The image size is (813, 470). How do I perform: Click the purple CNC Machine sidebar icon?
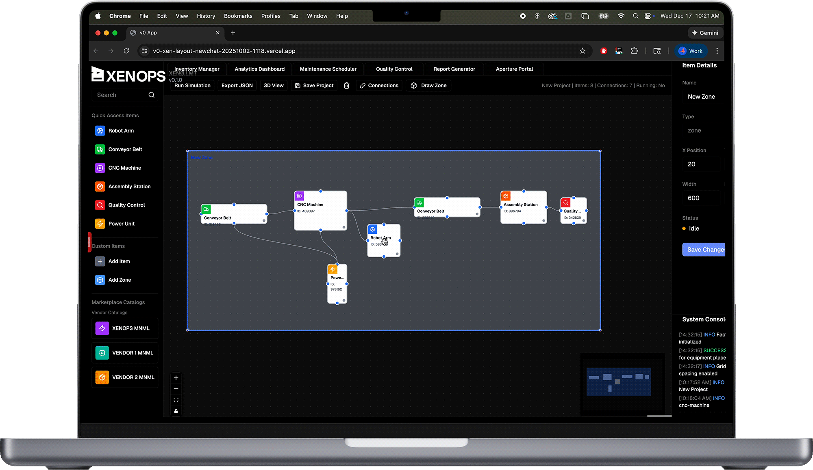pos(100,168)
